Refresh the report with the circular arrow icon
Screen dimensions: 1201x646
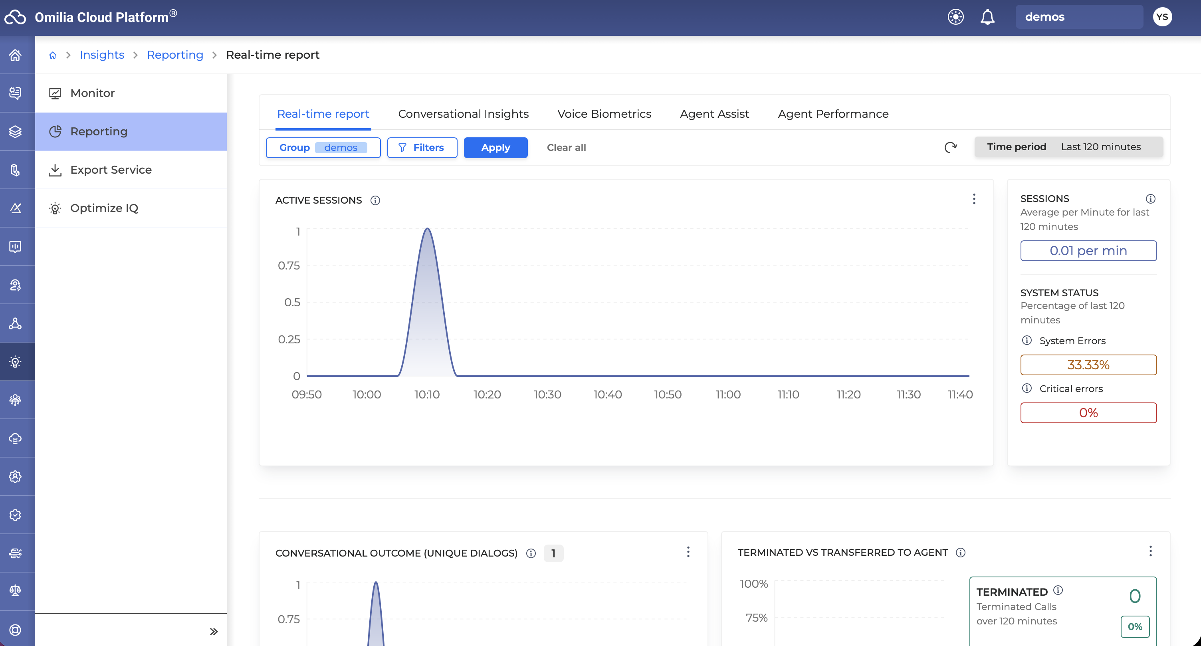coord(951,147)
